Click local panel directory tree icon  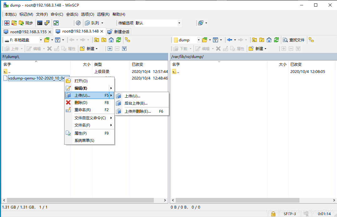(127, 40)
